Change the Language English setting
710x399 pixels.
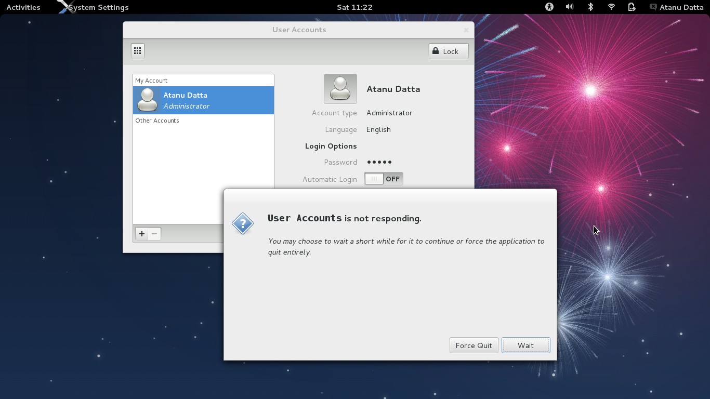coord(378,129)
